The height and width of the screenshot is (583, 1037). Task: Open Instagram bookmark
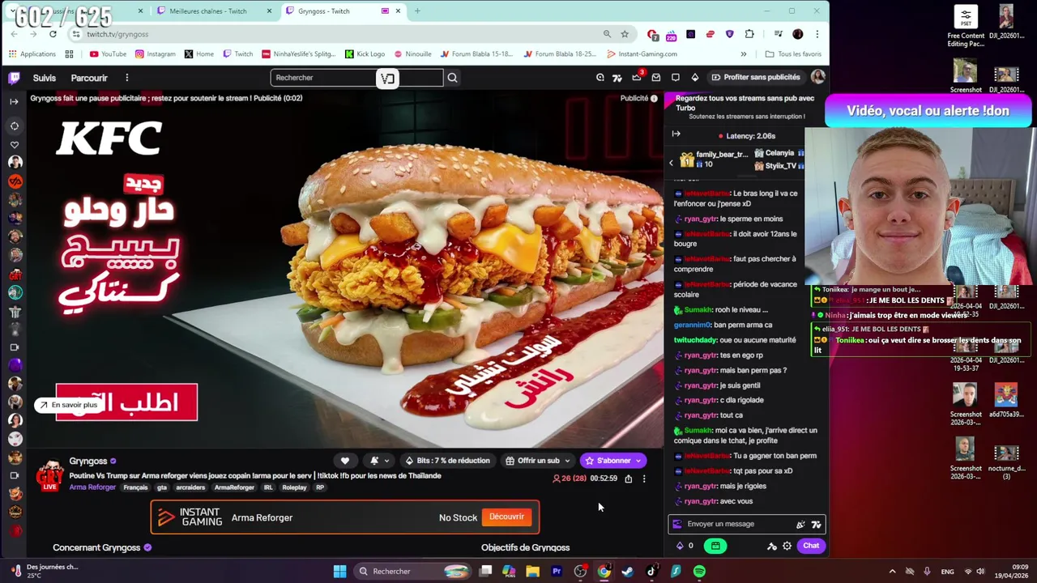[x=156, y=54]
